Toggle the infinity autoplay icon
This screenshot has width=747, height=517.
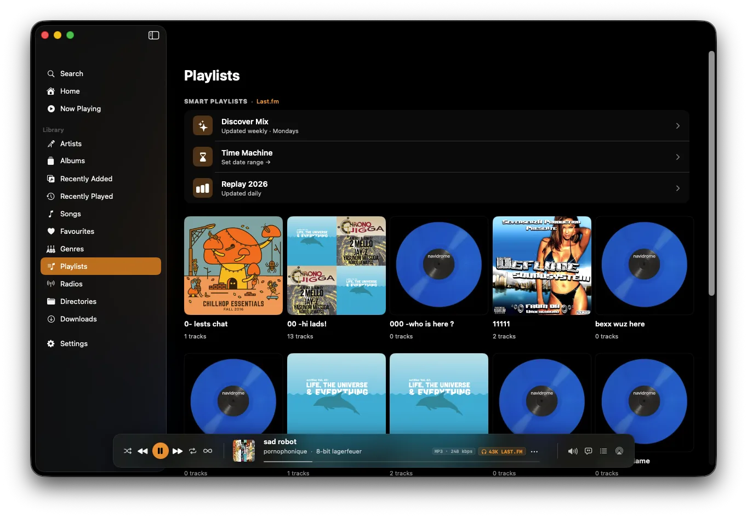[x=208, y=451]
